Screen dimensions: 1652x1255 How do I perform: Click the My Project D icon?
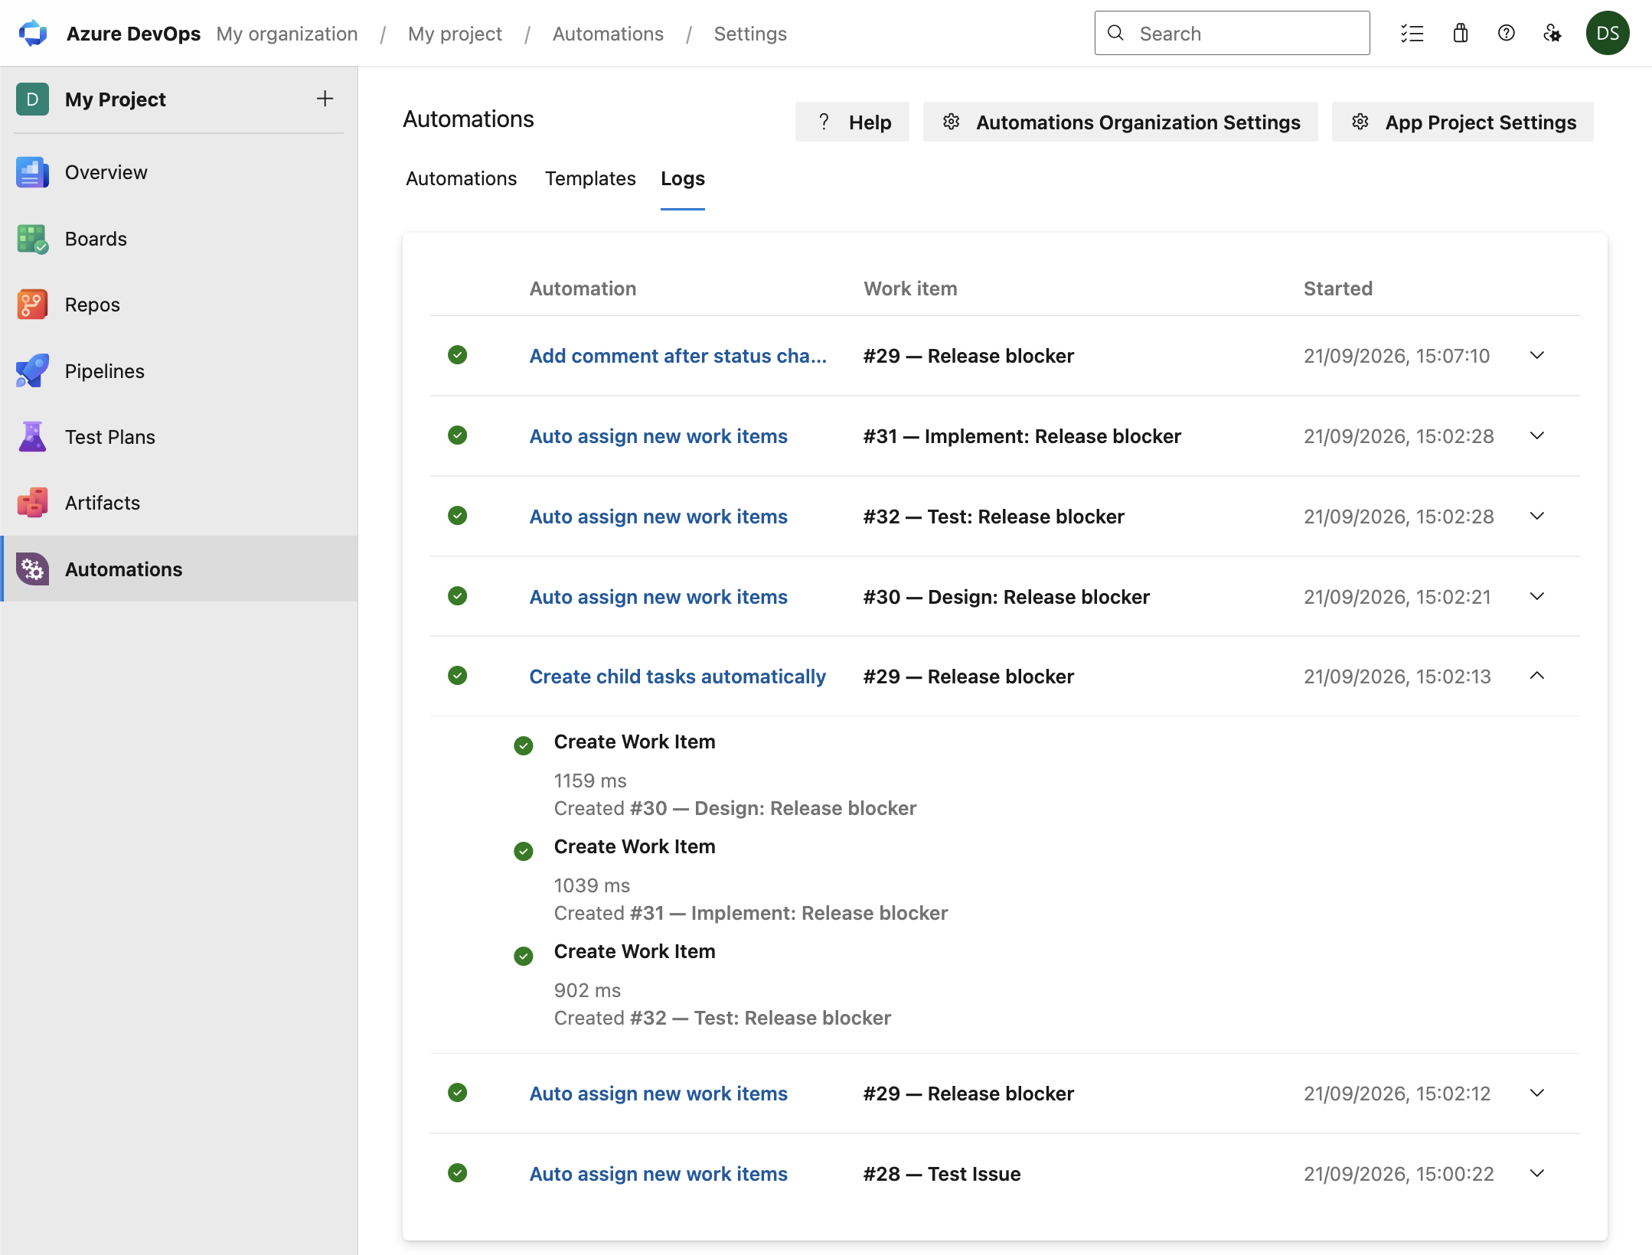coord(32,99)
